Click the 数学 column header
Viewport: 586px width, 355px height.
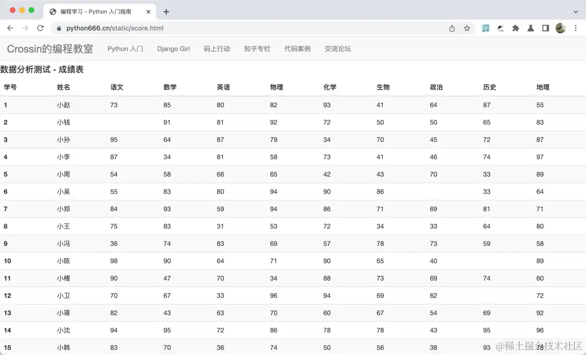(170, 87)
